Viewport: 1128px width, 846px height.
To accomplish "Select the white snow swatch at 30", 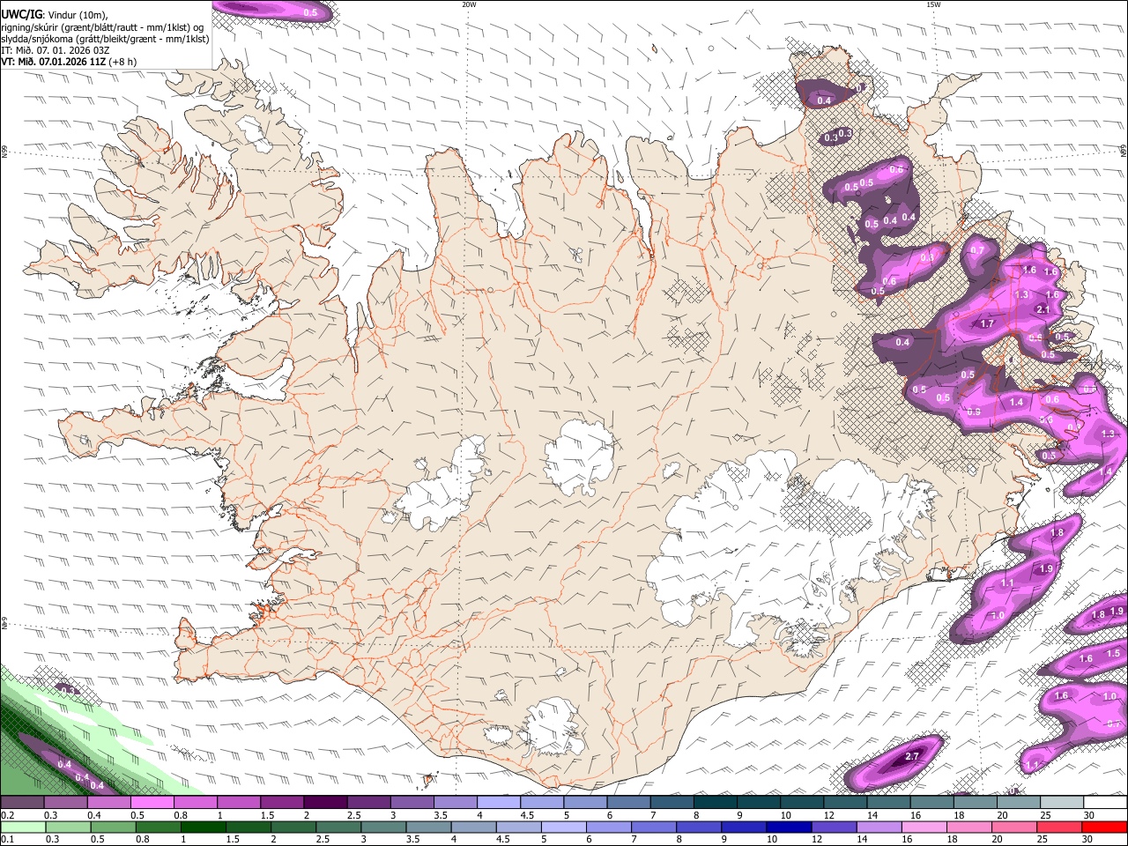I will pos(1106,803).
